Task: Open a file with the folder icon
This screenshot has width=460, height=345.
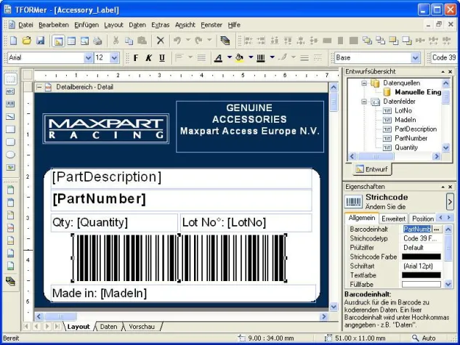Action: 27,41
